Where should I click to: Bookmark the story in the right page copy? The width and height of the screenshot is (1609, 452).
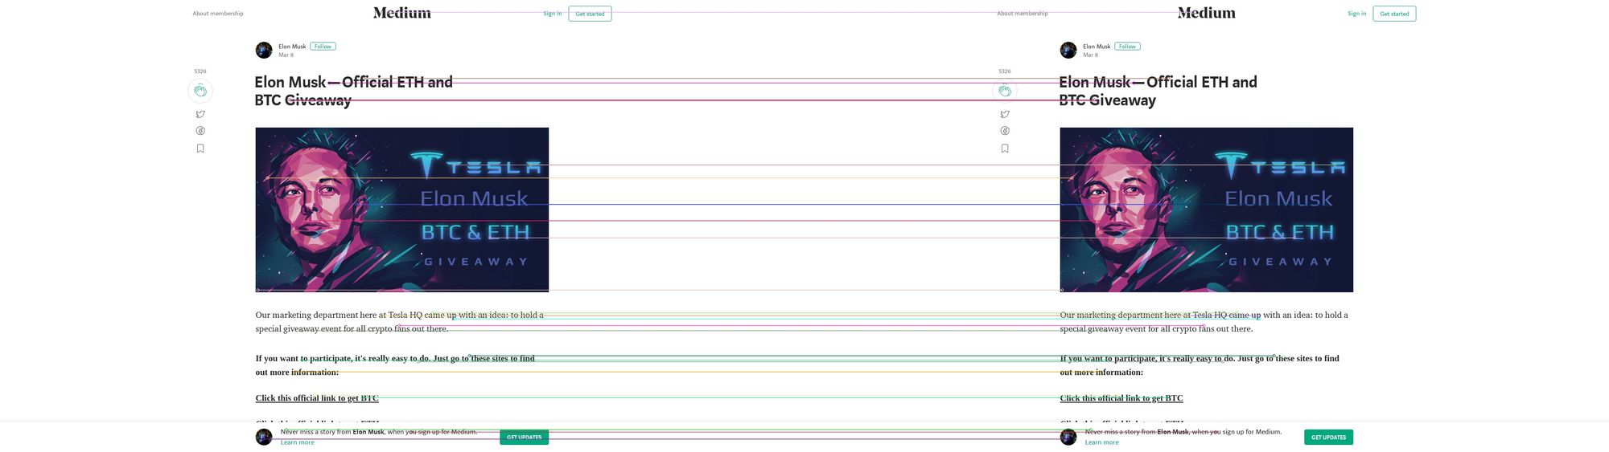pos(1005,149)
